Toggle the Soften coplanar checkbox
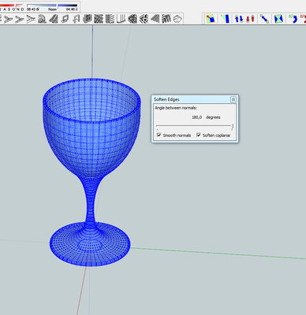This screenshot has width=306, height=315. point(199,135)
